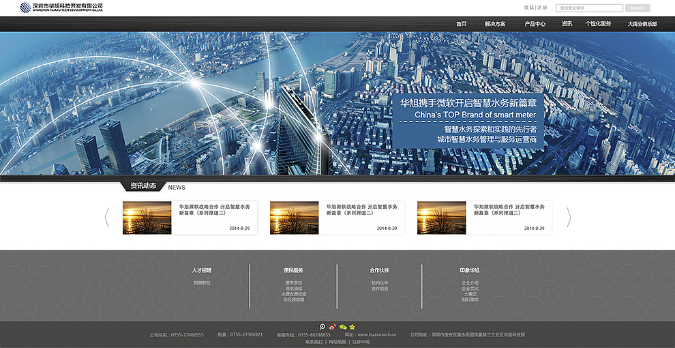Click the 公司地址 company address text
The width and height of the screenshot is (675, 348).
point(468,334)
